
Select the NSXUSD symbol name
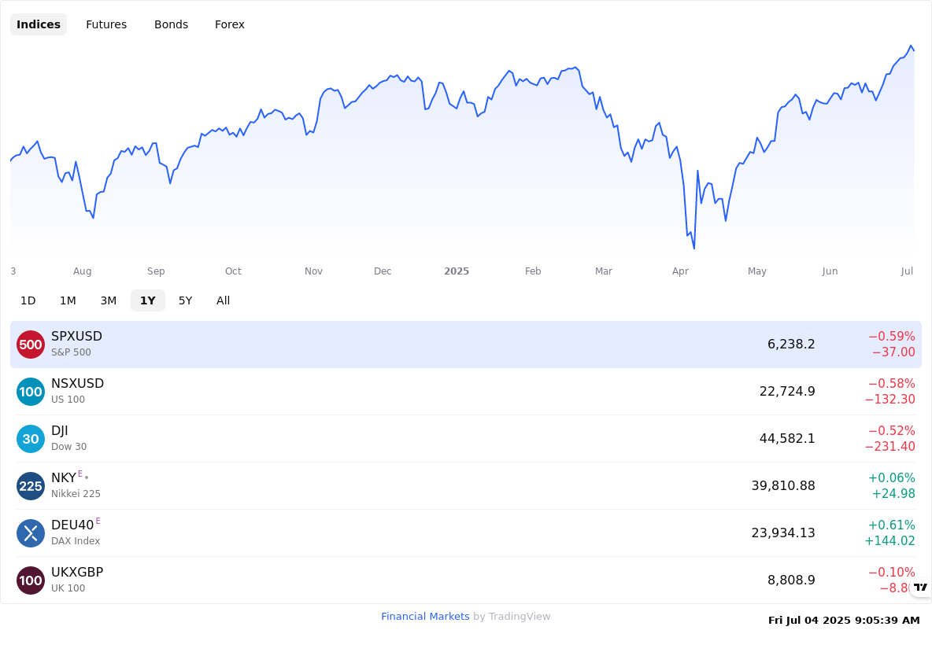[77, 384]
